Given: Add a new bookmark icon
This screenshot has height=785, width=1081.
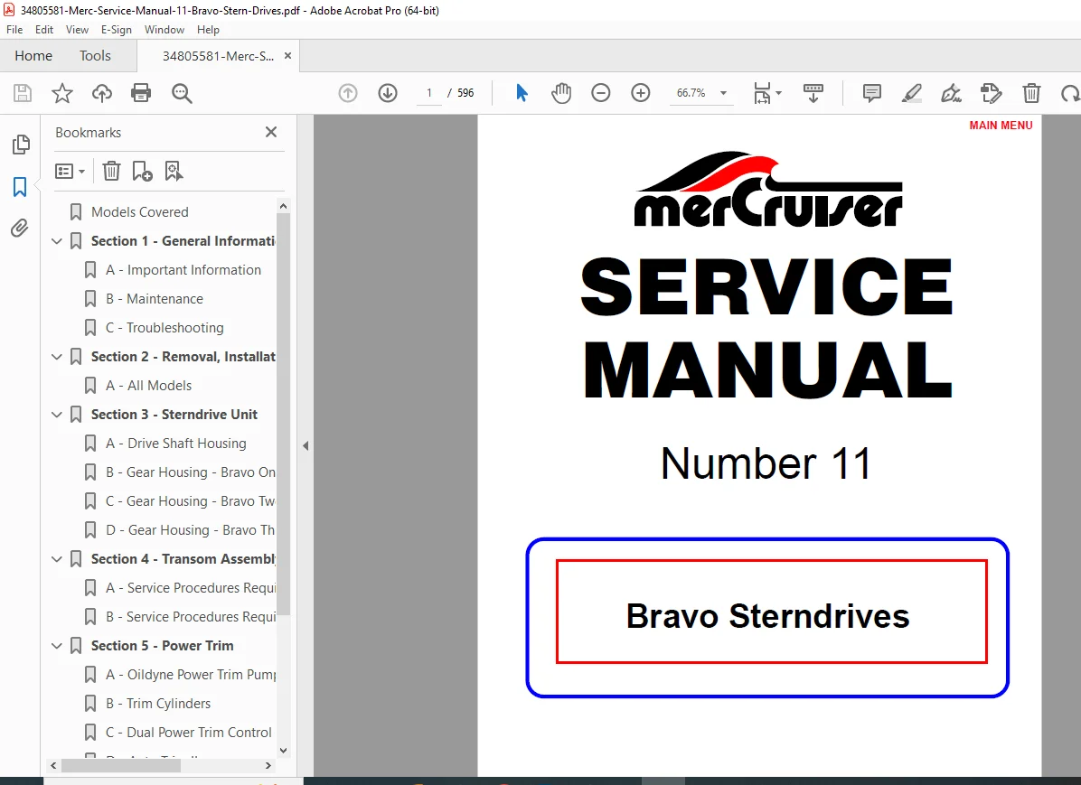Looking at the screenshot, I should click(142, 171).
